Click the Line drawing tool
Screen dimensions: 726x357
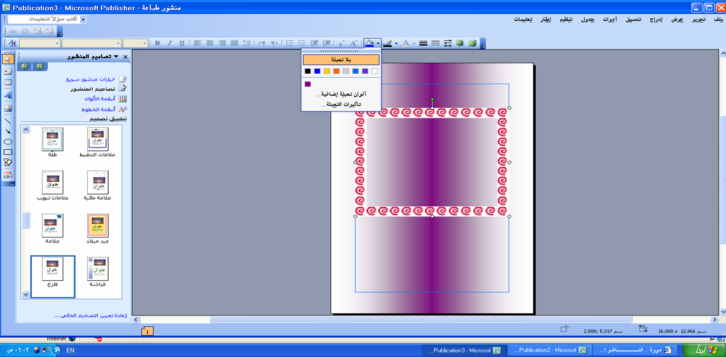click(x=8, y=121)
